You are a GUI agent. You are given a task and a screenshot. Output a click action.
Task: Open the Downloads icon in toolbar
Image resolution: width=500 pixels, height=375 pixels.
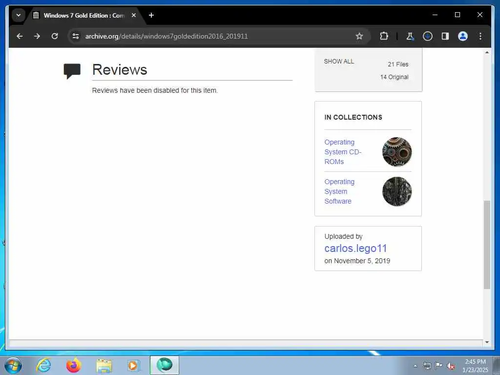[428, 36]
